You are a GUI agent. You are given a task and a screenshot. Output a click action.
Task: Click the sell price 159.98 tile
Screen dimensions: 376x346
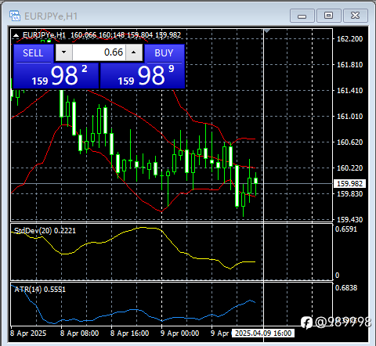point(56,76)
